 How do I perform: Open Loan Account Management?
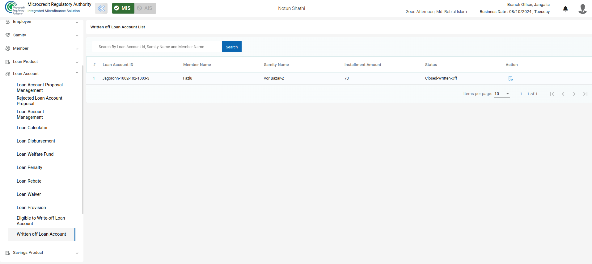30,114
